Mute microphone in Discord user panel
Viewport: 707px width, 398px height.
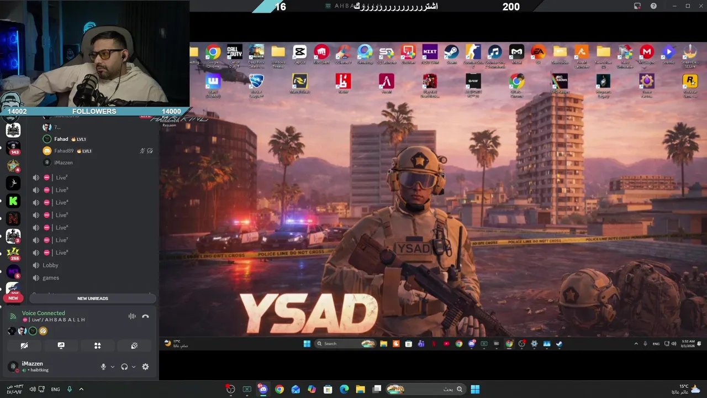(x=103, y=366)
